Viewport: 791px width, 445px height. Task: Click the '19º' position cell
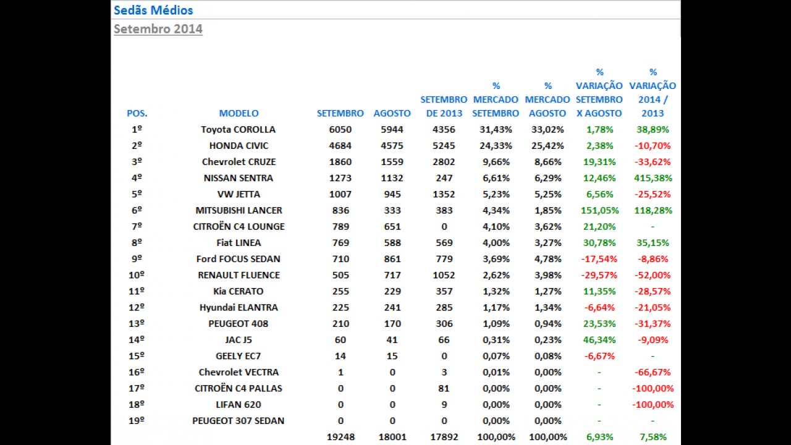tap(137, 420)
